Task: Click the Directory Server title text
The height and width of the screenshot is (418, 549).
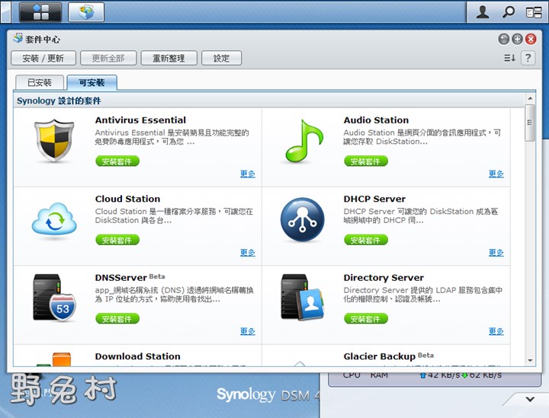Action: [x=384, y=277]
